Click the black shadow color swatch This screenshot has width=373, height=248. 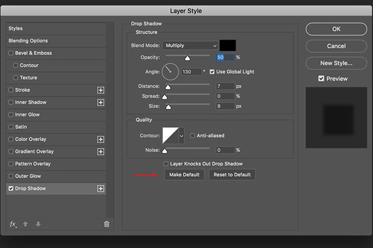pyautogui.click(x=228, y=45)
